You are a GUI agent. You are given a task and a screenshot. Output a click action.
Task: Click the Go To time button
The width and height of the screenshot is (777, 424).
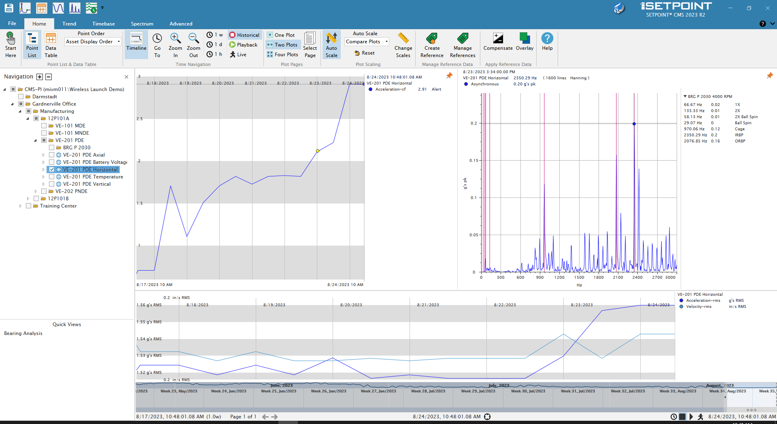(157, 45)
